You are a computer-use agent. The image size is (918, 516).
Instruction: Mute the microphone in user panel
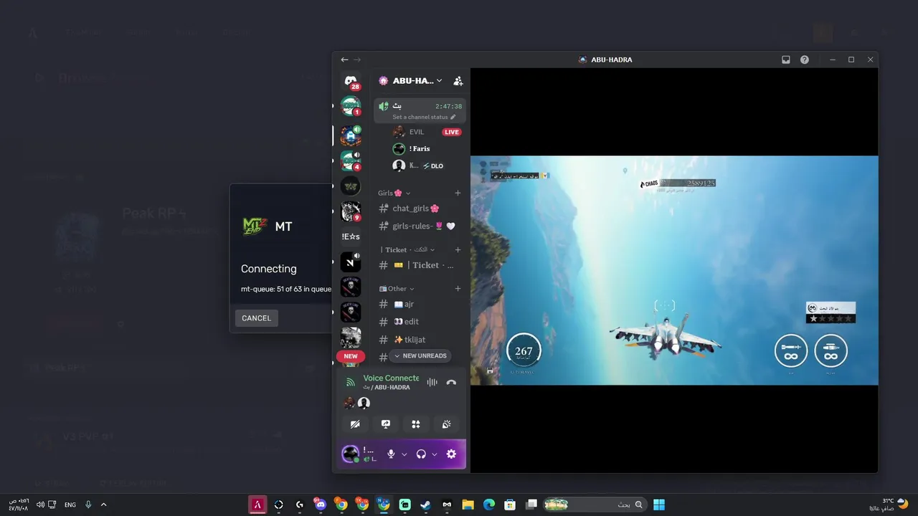click(x=391, y=454)
